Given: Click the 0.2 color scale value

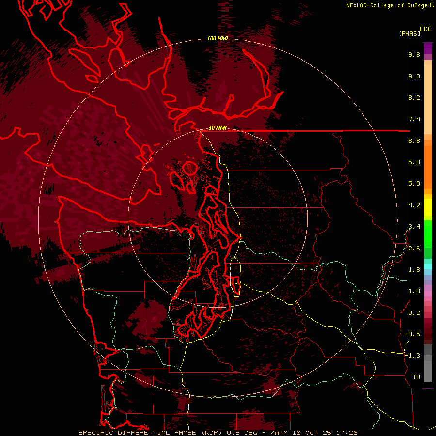Looking at the screenshot, I should pyautogui.click(x=414, y=313).
